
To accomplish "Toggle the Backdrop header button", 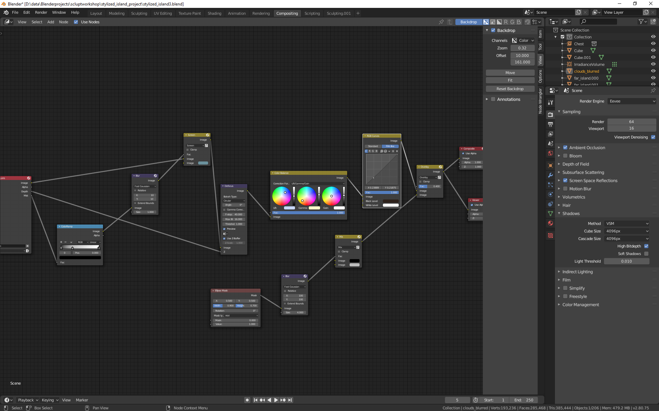I will (468, 22).
